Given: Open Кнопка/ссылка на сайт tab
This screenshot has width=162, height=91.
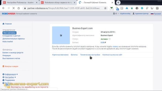Looking at the screenshot, I should tap(112, 55).
